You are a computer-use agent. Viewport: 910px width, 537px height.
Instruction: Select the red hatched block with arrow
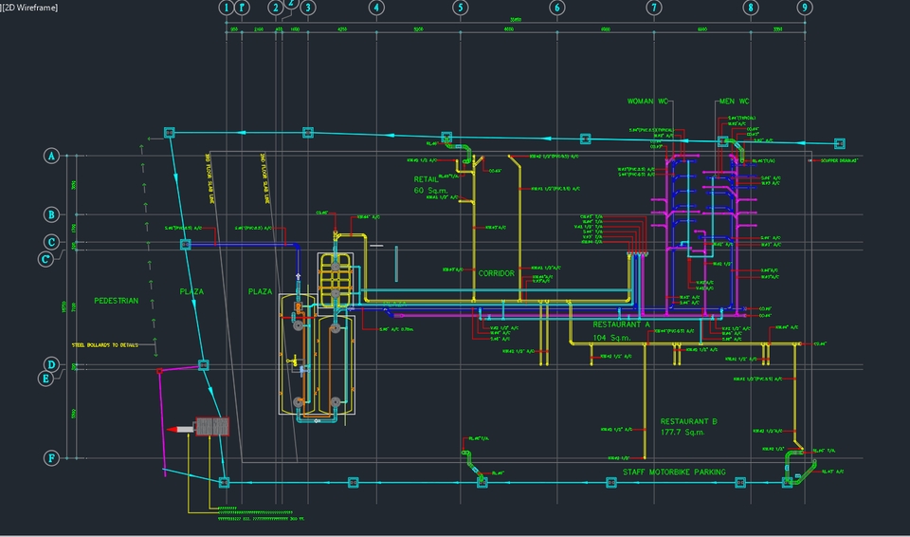coord(210,427)
